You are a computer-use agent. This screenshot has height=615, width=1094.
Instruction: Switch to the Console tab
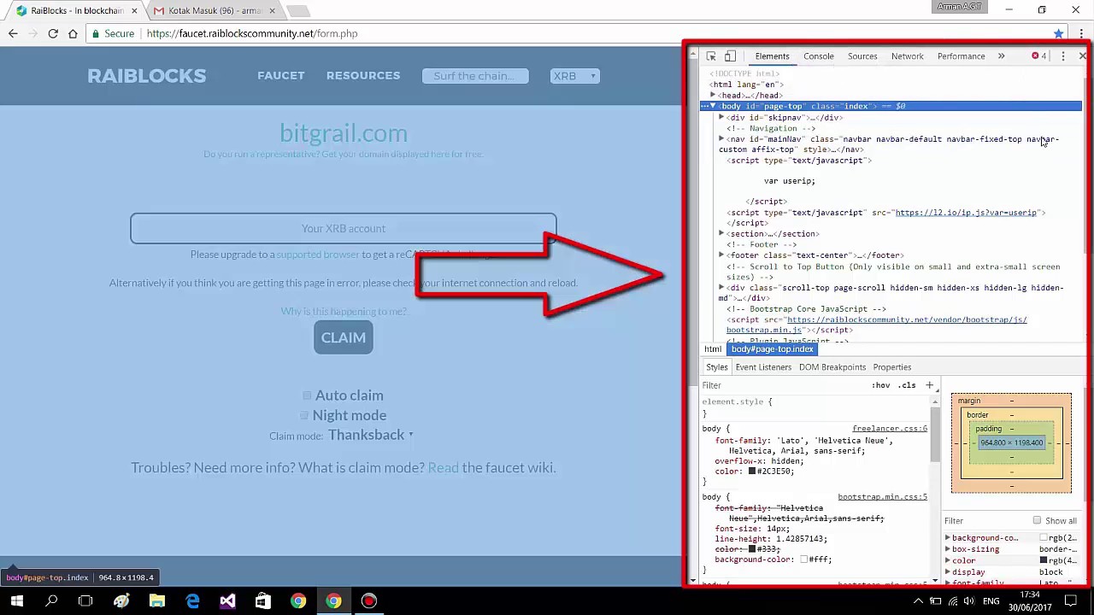click(818, 56)
